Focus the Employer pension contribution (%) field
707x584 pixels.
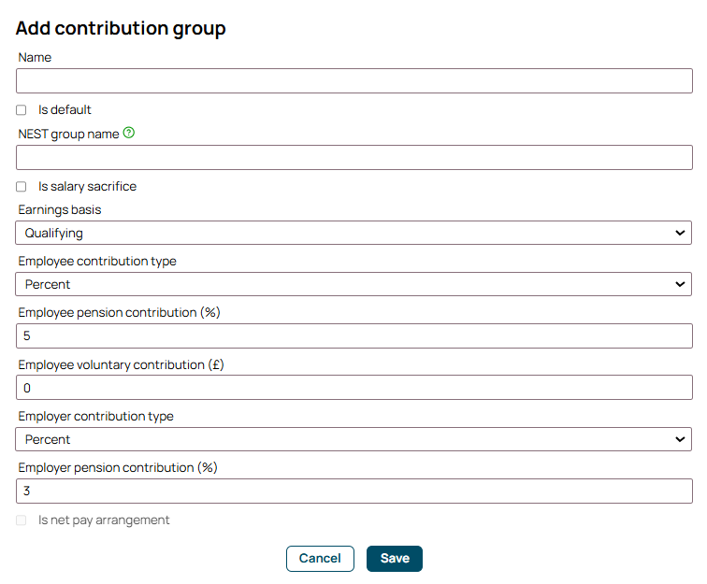click(x=354, y=491)
